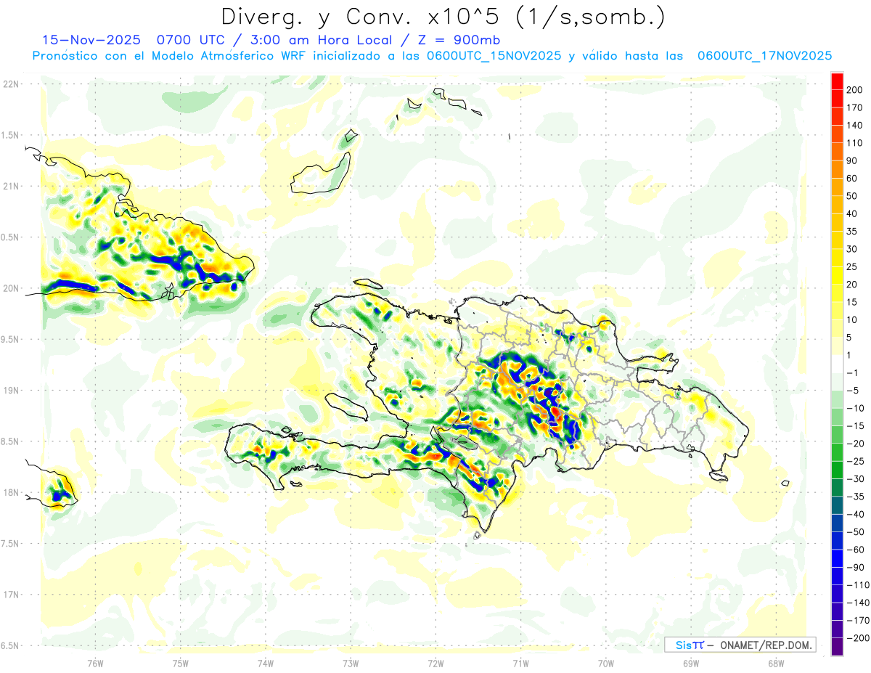
Task: Click the white swatch between 1 and -1
Action: (837, 364)
